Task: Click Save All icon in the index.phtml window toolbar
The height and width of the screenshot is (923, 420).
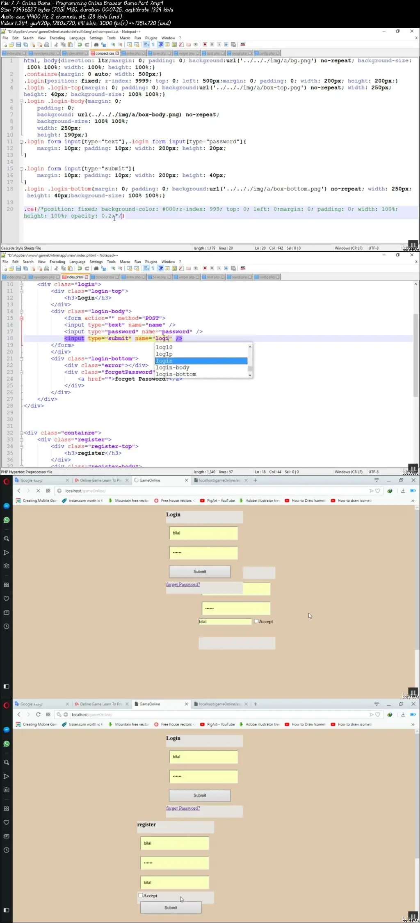Action: click(25, 268)
